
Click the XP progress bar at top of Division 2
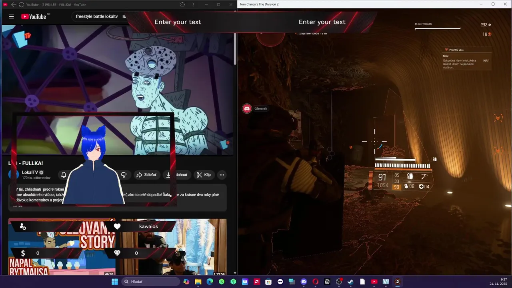pos(437,28)
